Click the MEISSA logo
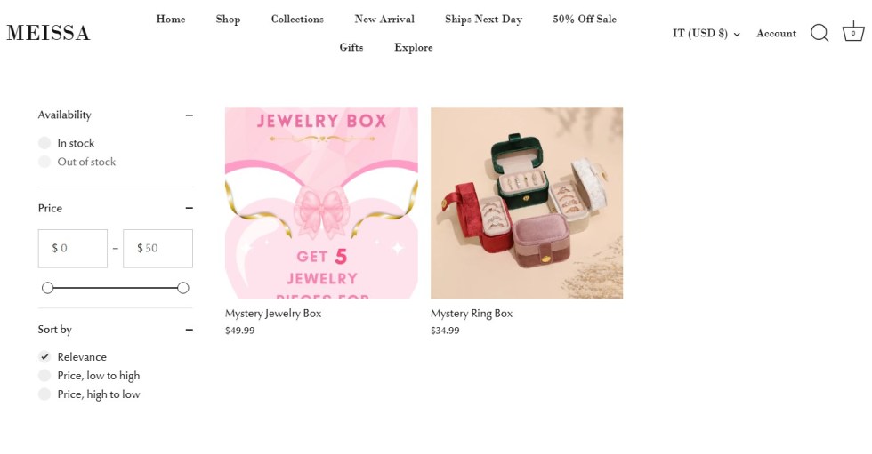Image resolution: width=872 pixels, height=454 pixels. (x=48, y=33)
